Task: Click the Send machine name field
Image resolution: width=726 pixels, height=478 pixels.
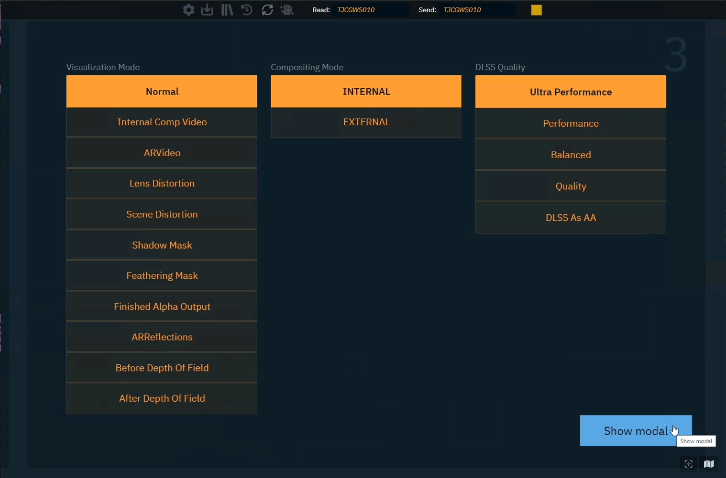Action: (476, 10)
